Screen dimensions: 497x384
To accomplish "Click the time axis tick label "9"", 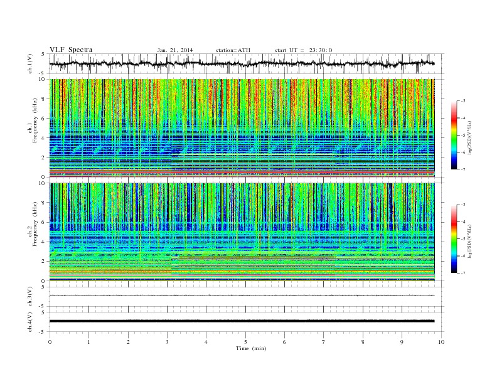I will point(402,342).
